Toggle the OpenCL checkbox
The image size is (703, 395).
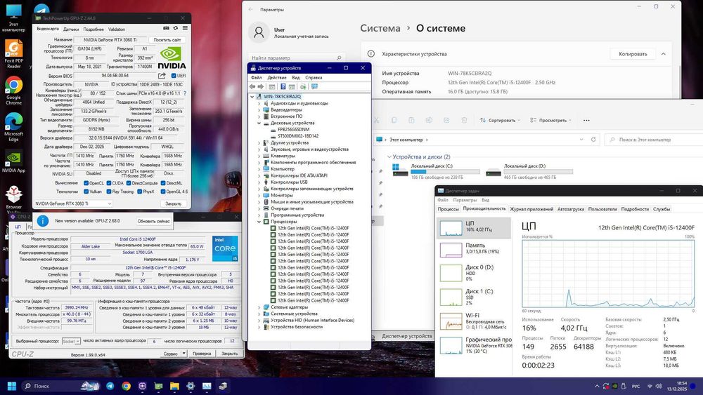[86, 182]
